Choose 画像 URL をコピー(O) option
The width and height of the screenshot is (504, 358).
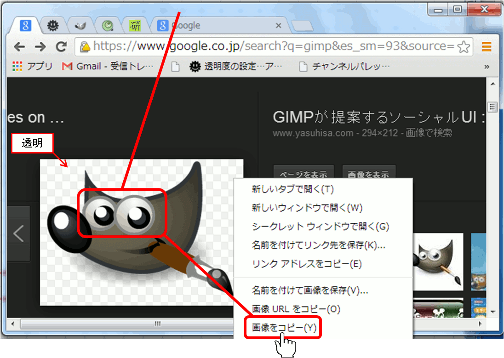click(x=296, y=309)
